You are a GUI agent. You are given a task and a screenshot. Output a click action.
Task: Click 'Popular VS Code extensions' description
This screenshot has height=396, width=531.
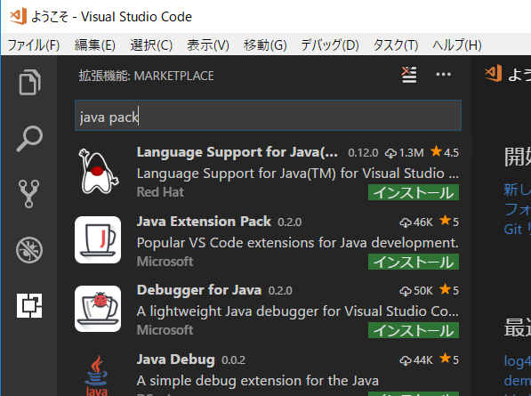click(x=297, y=243)
